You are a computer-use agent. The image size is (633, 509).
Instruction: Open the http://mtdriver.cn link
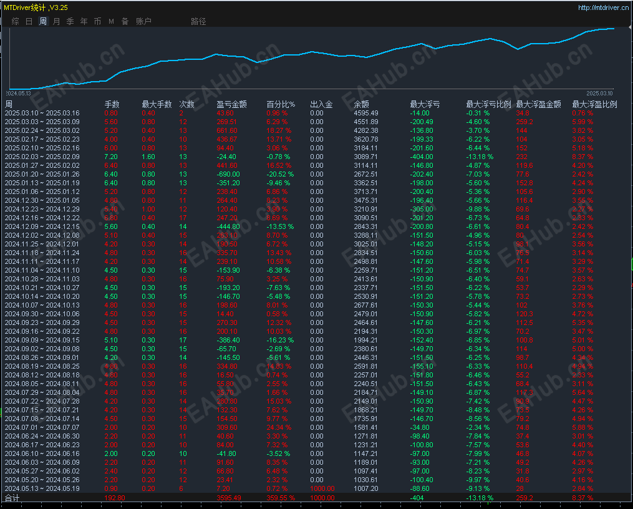click(603, 7)
